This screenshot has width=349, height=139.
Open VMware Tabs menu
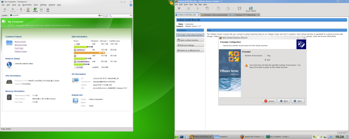pyautogui.click(x=200, y=4)
